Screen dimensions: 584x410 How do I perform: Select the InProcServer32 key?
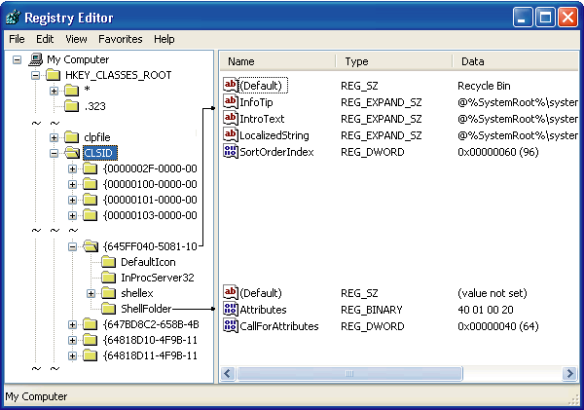point(157,278)
